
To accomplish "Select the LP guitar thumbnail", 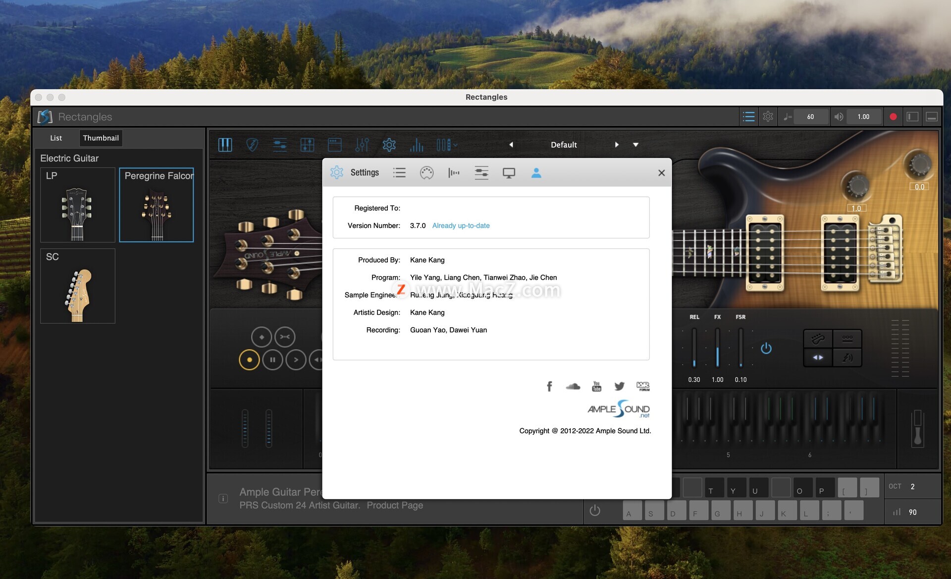I will pos(78,205).
